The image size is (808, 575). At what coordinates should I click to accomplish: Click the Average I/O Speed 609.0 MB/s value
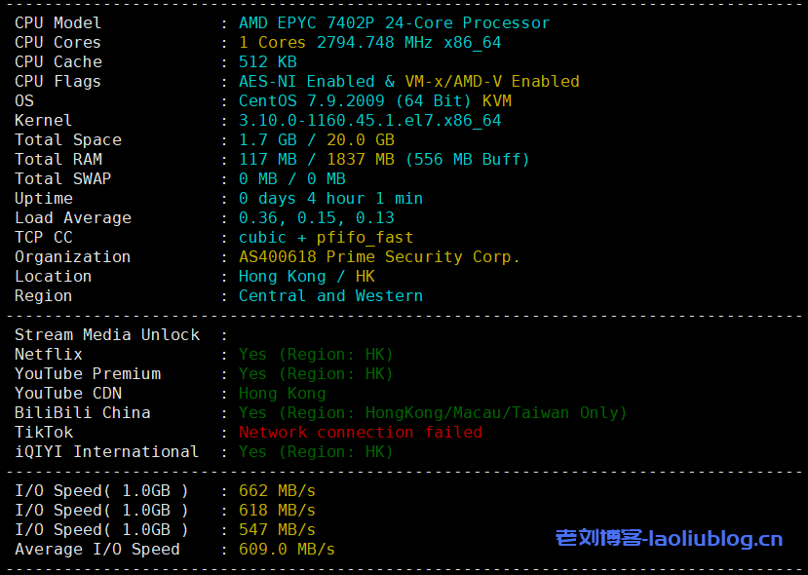click(x=287, y=549)
